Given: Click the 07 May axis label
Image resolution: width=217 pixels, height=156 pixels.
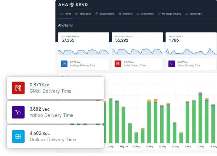Looking at the screenshot, I should click(162, 147).
